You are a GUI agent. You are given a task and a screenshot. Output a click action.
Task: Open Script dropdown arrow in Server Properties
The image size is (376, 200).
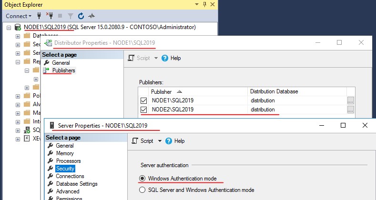(x=160, y=141)
